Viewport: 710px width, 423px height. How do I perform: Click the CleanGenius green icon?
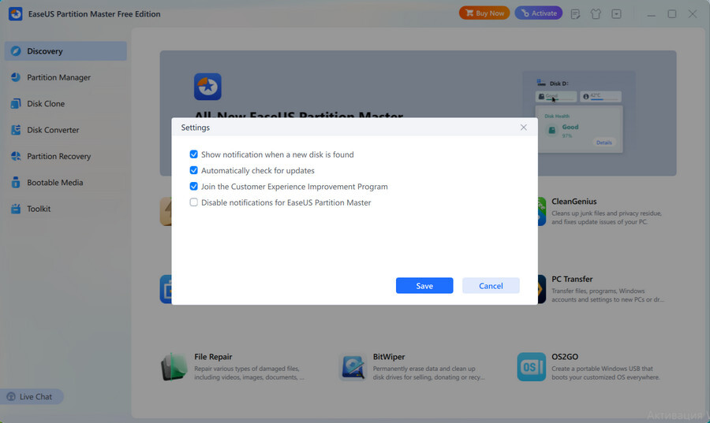[541, 211]
